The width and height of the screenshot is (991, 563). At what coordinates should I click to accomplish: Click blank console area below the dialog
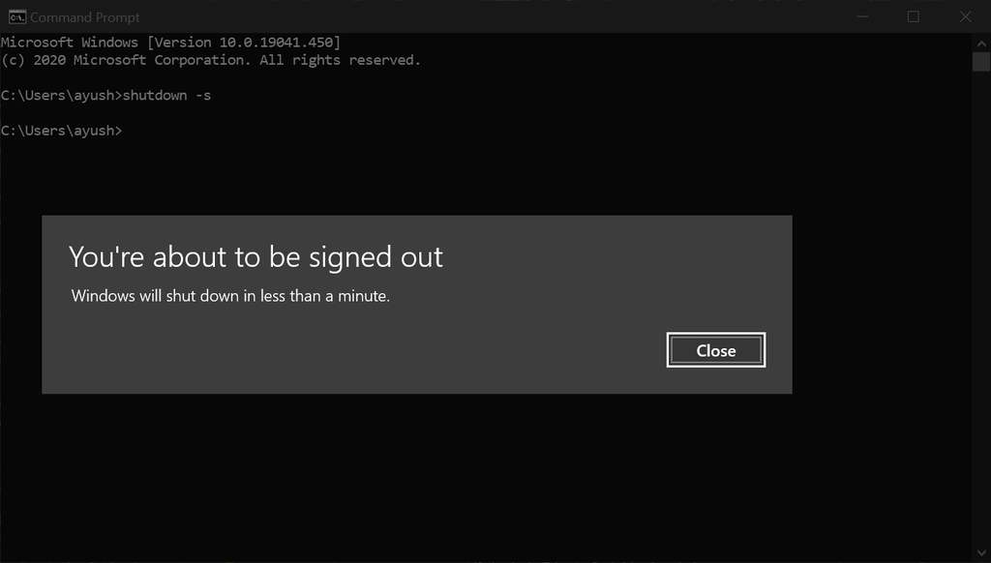click(442, 474)
